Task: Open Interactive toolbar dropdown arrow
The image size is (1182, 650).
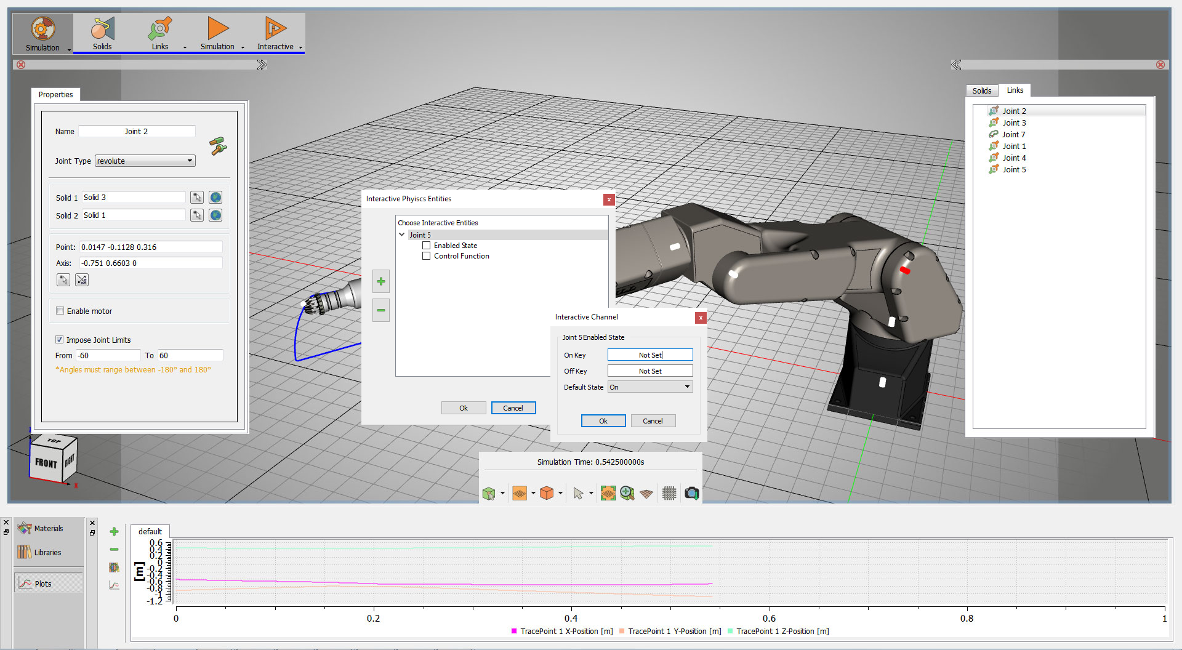Action: (300, 47)
